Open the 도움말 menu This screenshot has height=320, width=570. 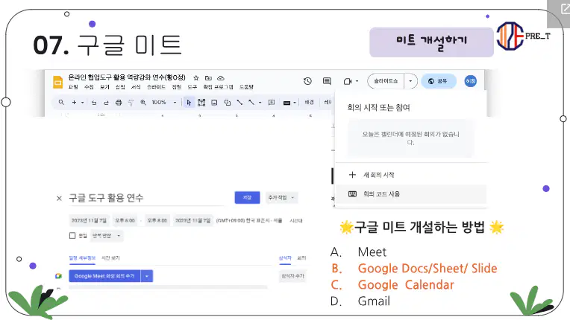tap(246, 87)
